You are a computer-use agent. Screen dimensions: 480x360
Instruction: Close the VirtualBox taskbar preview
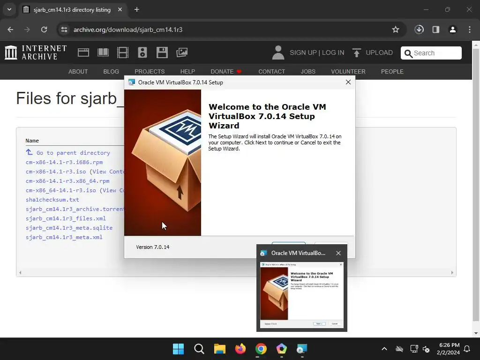(338, 253)
